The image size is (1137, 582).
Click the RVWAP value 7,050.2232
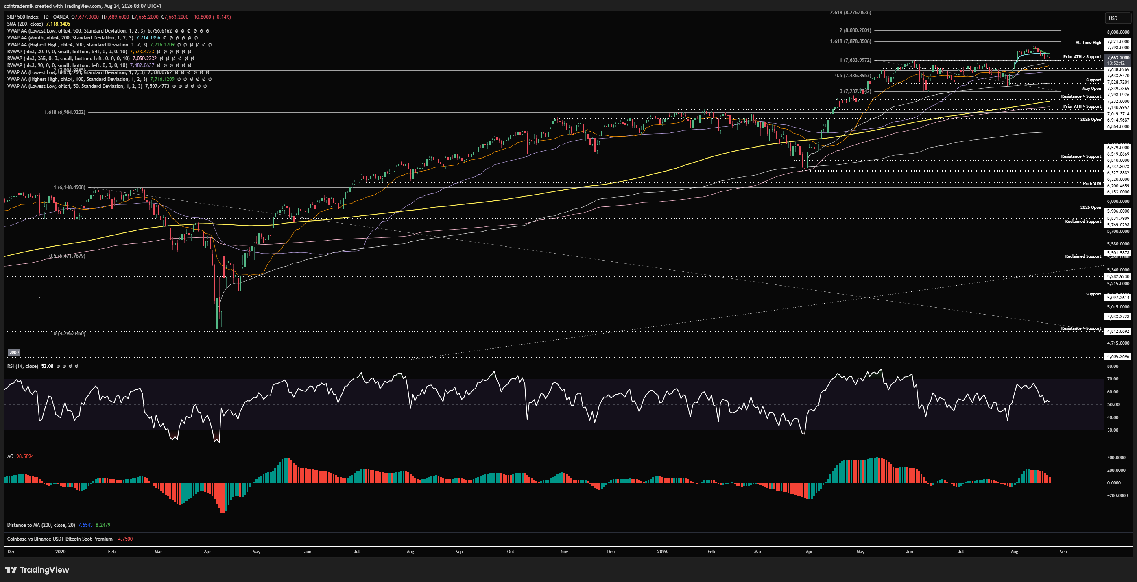[144, 58]
